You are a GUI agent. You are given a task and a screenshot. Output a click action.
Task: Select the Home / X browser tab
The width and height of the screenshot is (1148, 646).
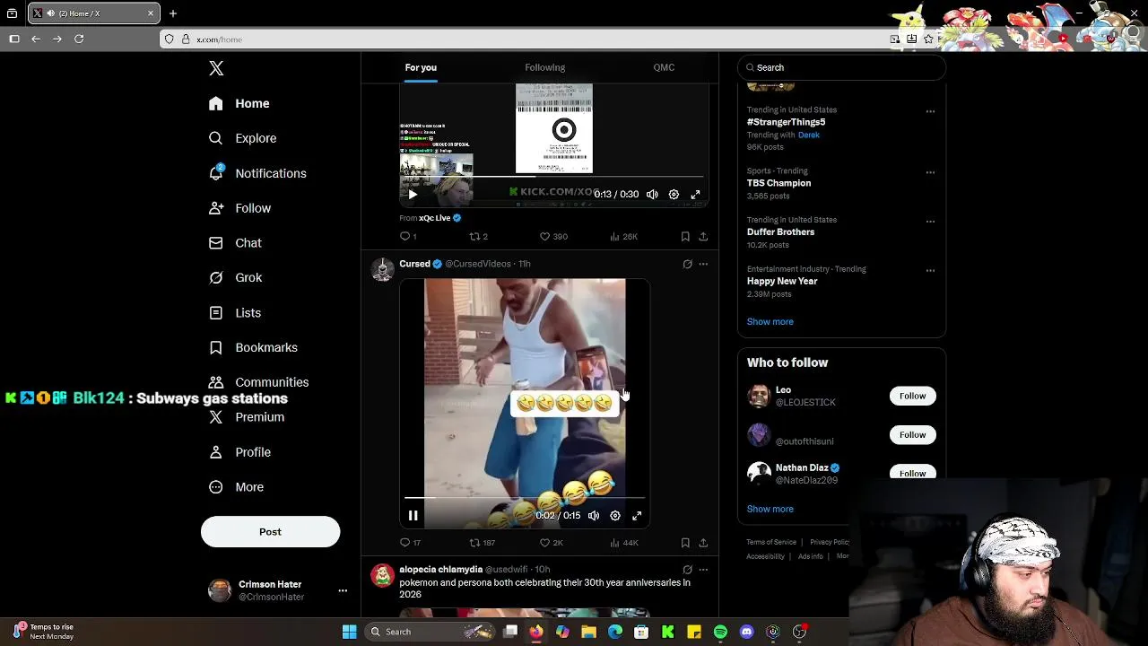[93, 13]
